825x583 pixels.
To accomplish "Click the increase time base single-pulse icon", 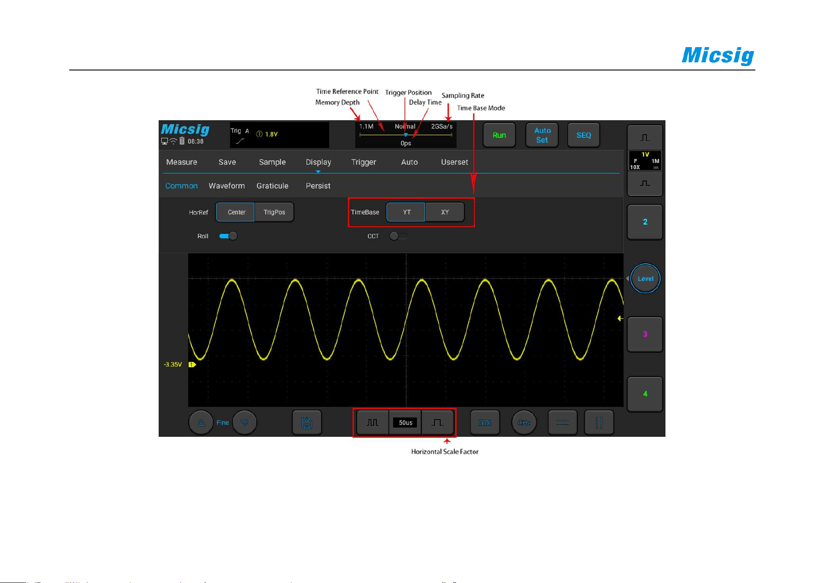I will tap(437, 423).
